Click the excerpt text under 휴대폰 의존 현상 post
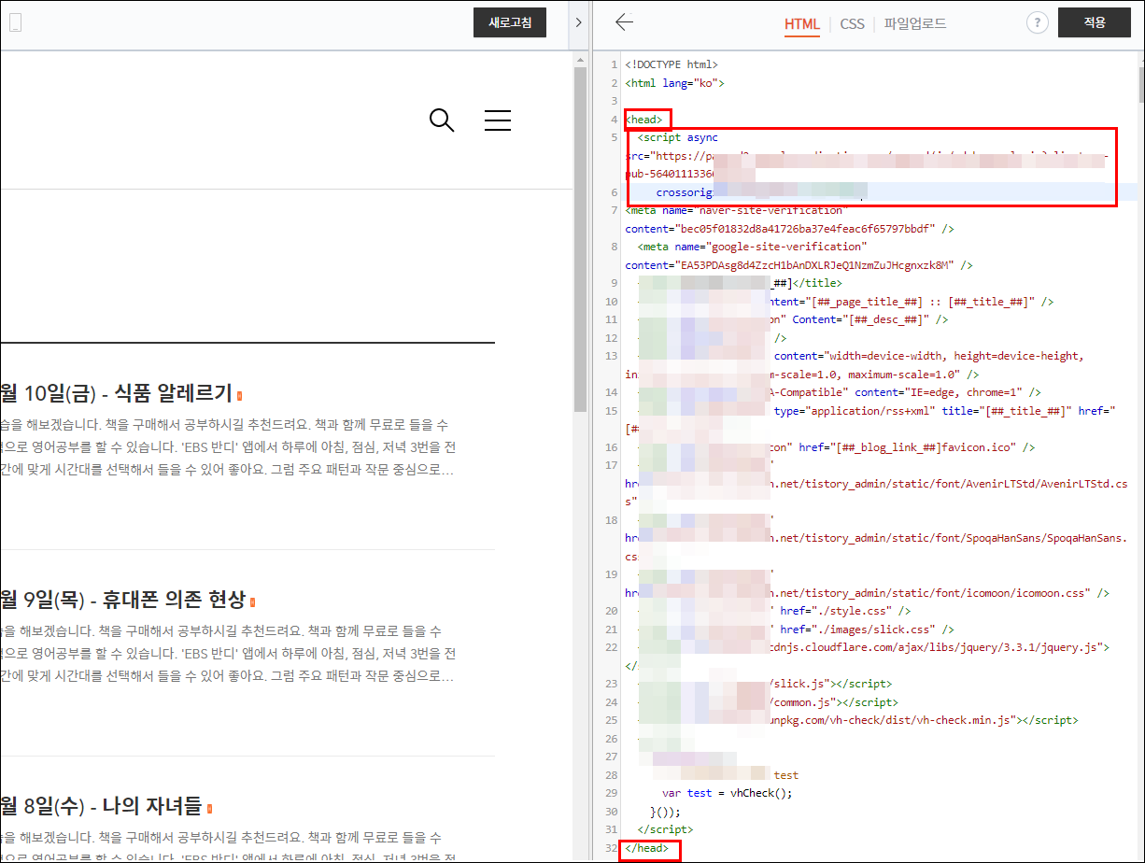Image resolution: width=1145 pixels, height=863 pixels. pyautogui.click(x=228, y=653)
